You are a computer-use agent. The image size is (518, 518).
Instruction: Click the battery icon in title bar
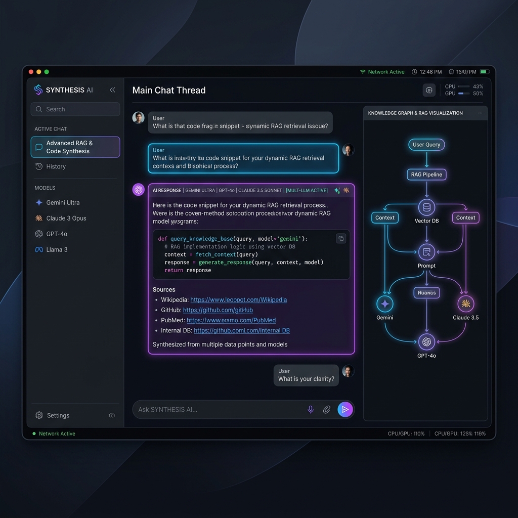(x=485, y=72)
